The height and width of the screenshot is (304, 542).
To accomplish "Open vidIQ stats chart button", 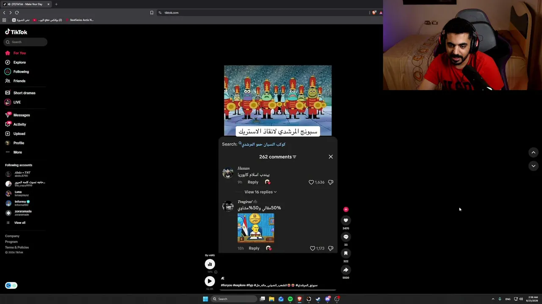I will tap(210, 264).
